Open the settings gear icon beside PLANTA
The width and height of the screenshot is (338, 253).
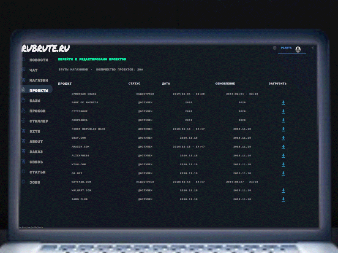275,48
